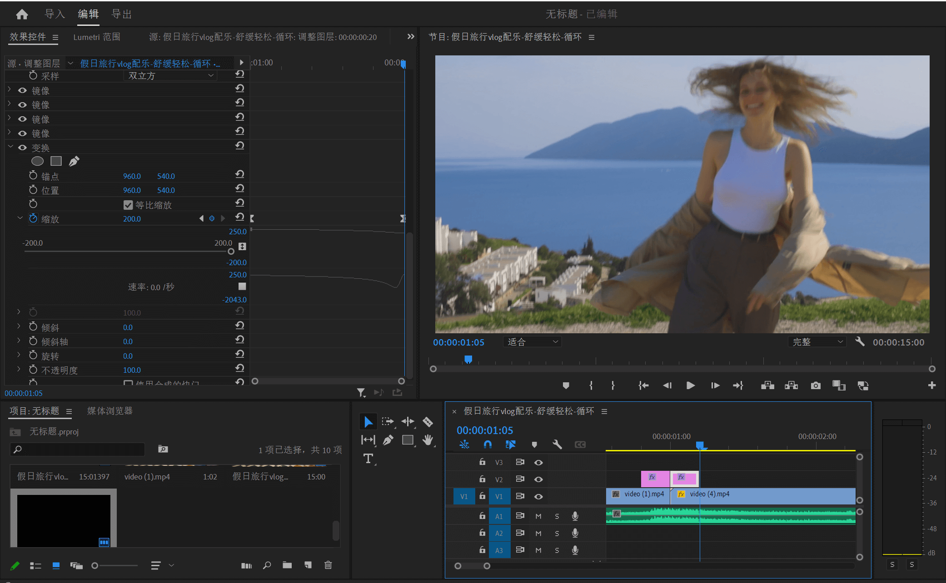Switch to 导入 workspace tab

(55, 14)
